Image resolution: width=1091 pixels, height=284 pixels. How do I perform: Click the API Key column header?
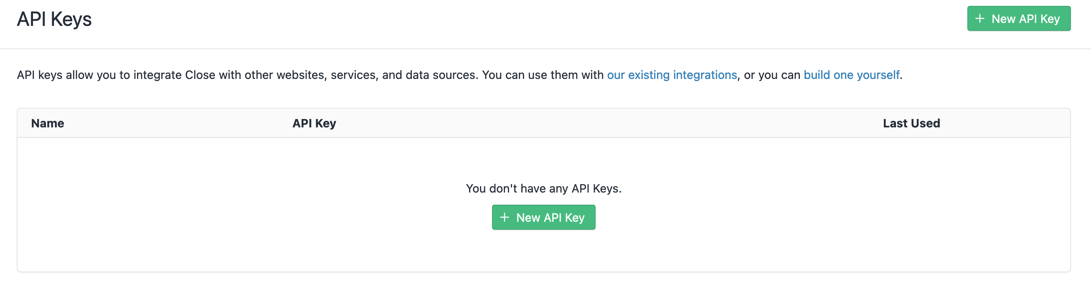coord(314,123)
